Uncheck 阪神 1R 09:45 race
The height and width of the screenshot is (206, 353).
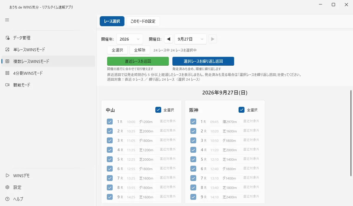[193, 122]
